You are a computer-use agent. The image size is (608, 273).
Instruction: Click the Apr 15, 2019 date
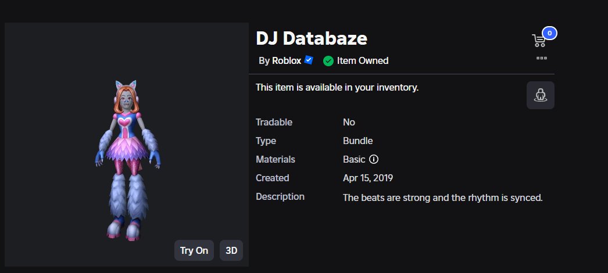[x=368, y=178]
